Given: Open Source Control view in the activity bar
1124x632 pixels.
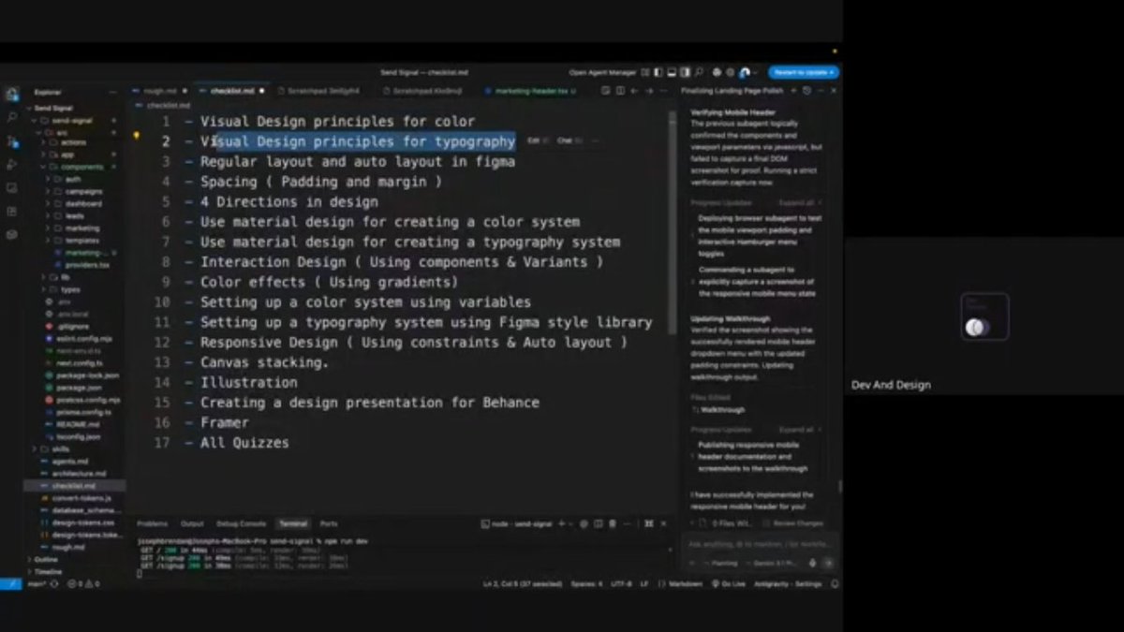Looking at the screenshot, I should (x=12, y=141).
